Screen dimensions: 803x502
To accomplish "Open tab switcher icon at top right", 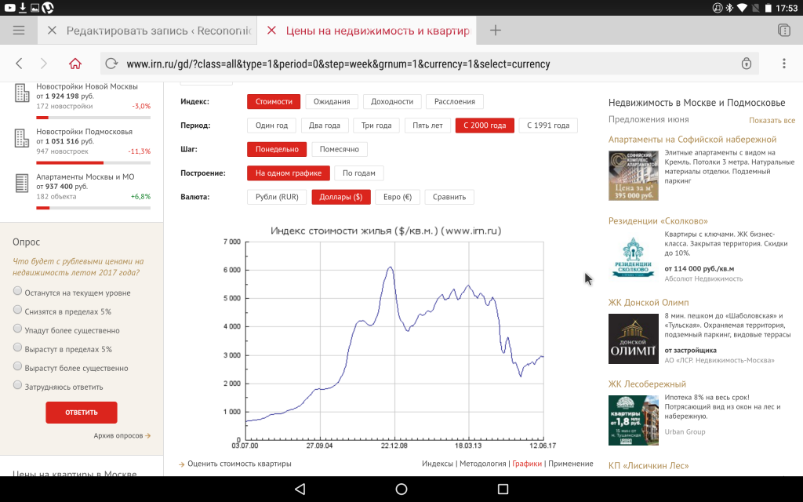I will click(x=784, y=31).
